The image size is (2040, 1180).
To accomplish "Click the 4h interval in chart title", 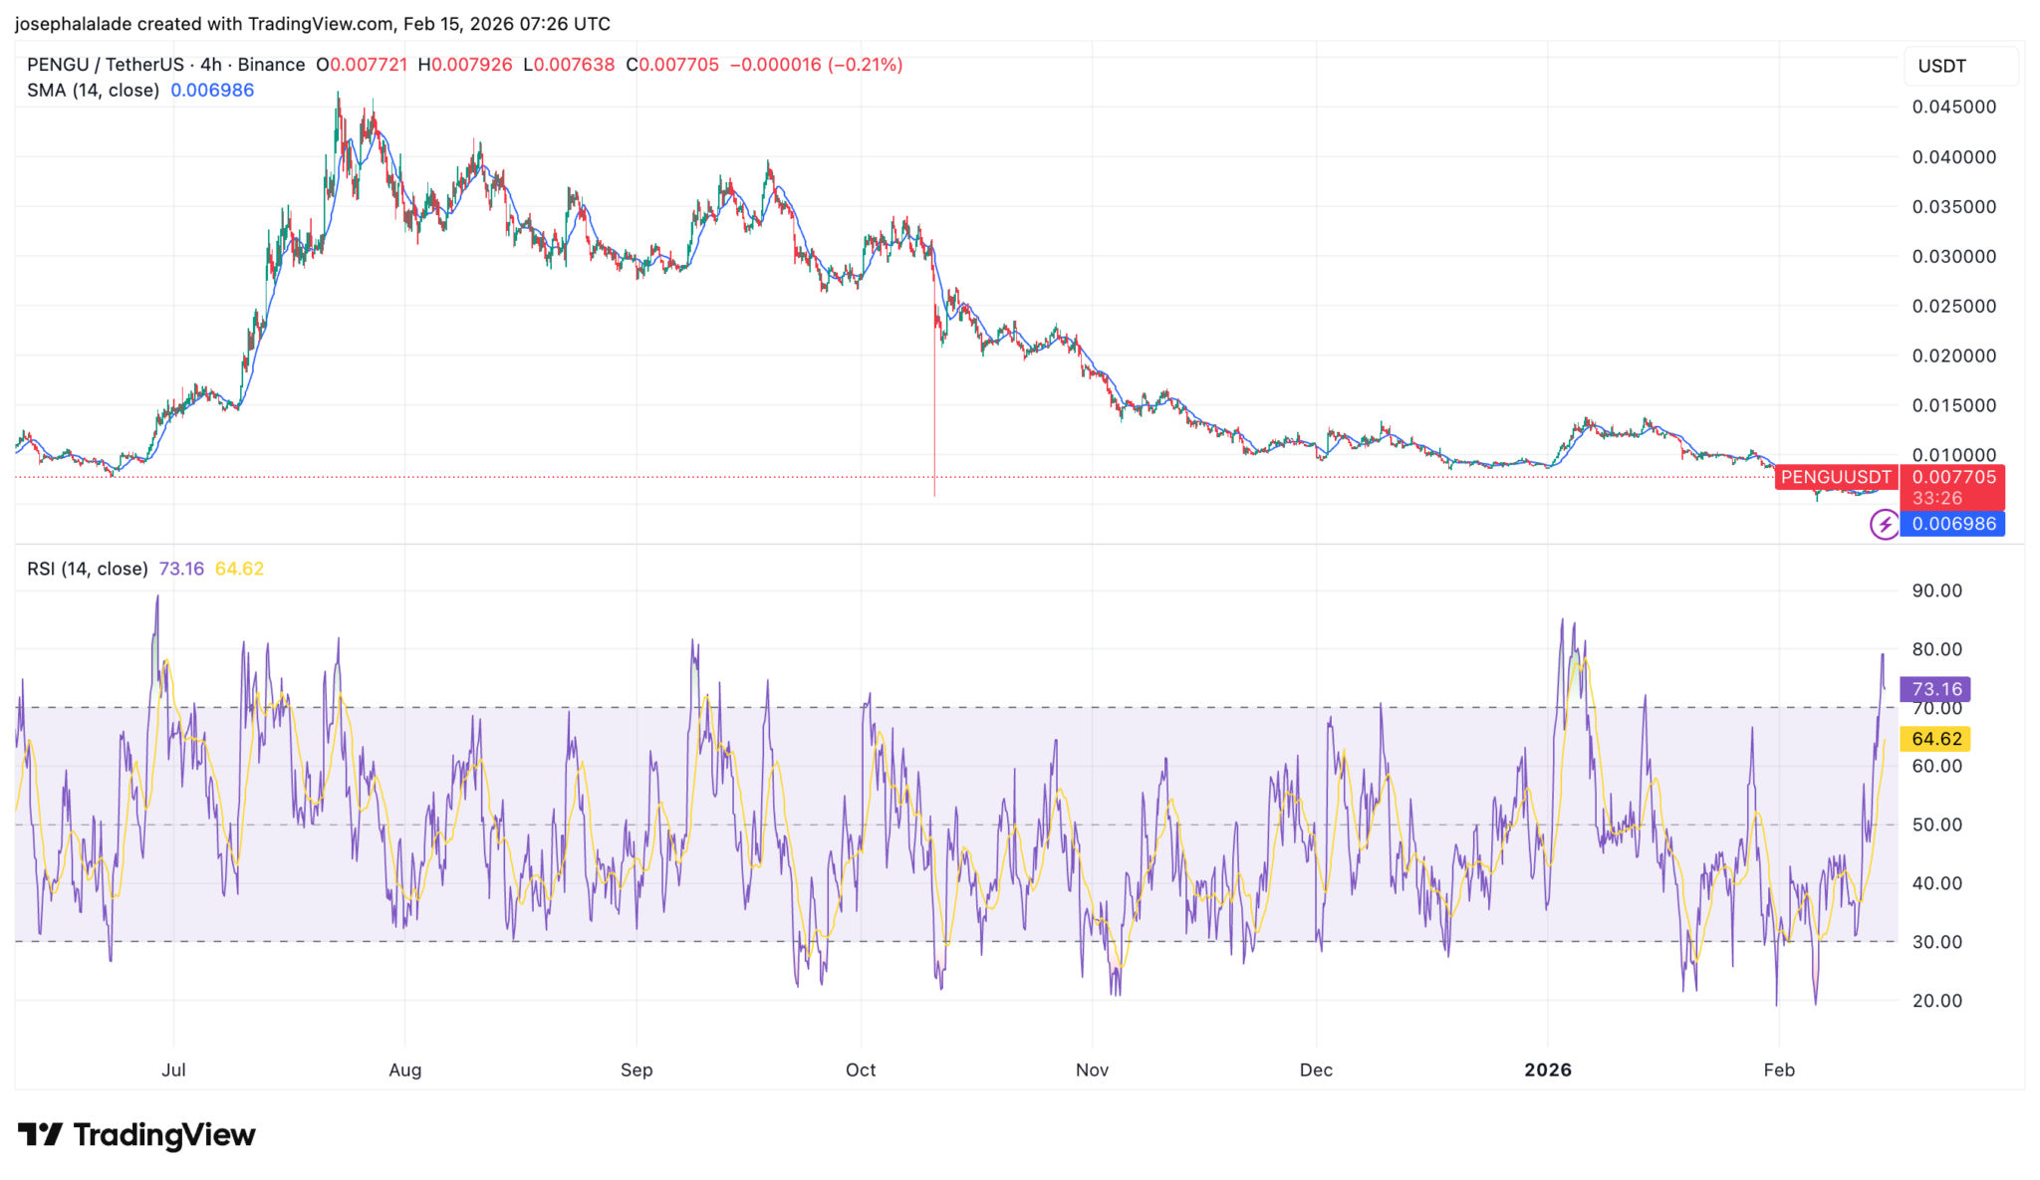I will 210,65.
